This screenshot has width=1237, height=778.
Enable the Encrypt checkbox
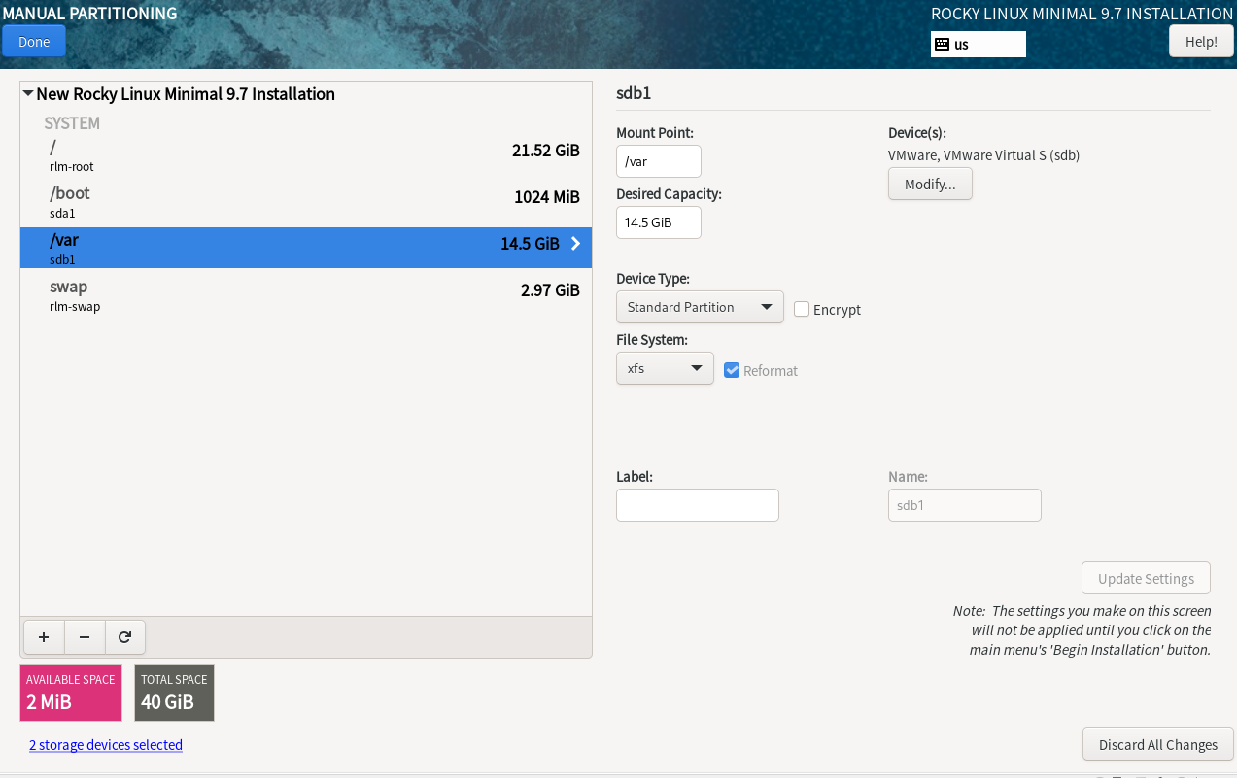pyautogui.click(x=802, y=309)
